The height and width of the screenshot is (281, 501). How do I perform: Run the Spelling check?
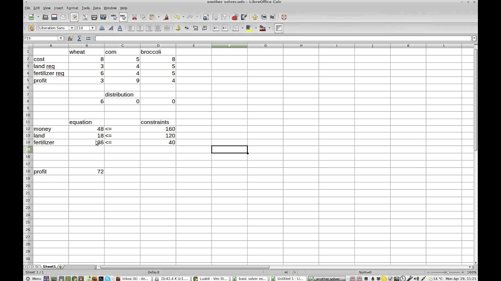(x=114, y=17)
